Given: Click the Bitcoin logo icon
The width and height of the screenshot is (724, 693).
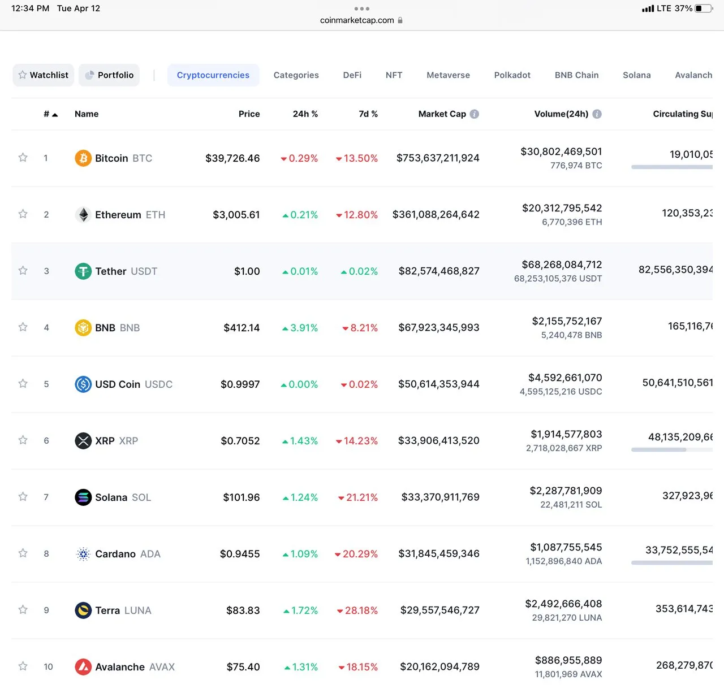Looking at the screenshot, I should coord(83,158).
